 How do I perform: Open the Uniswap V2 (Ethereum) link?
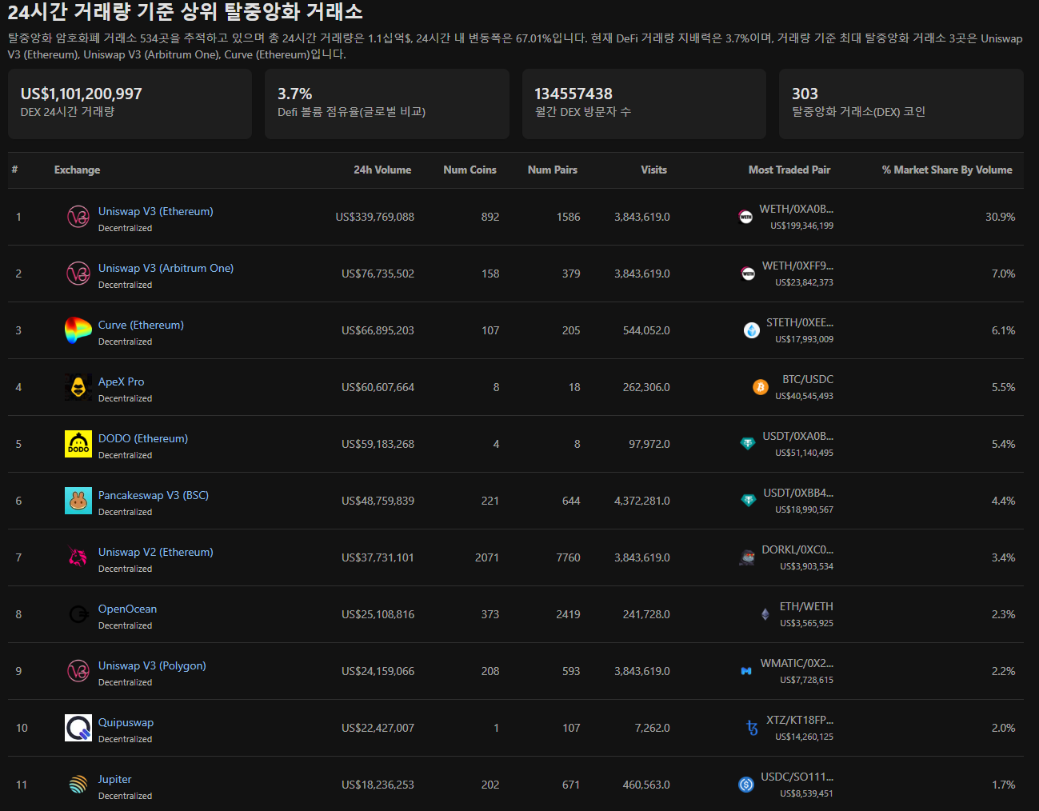(156, 552)
